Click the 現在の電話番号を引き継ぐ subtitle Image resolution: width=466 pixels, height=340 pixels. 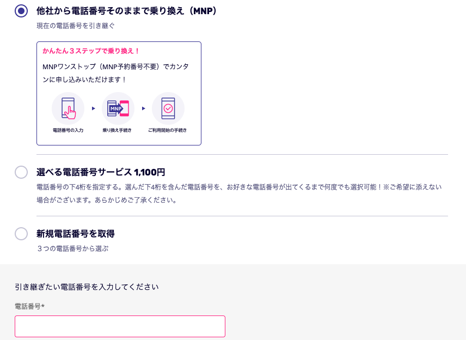coord(76,26)
